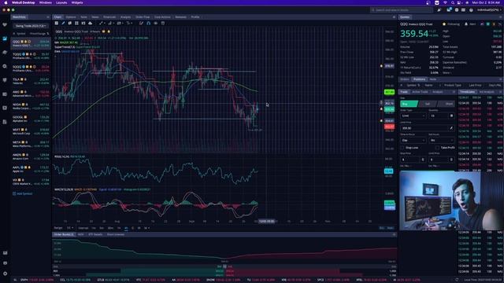The image size is (504, 283).
Task: Select the Sell side button
Action: pyautogui.click(x=427, y=104)
